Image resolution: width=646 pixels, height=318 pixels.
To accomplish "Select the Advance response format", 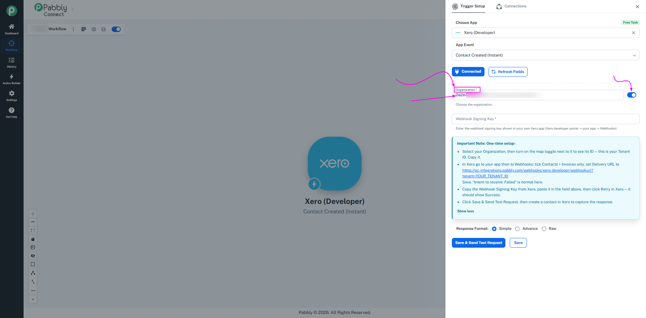I will (517, 229).
